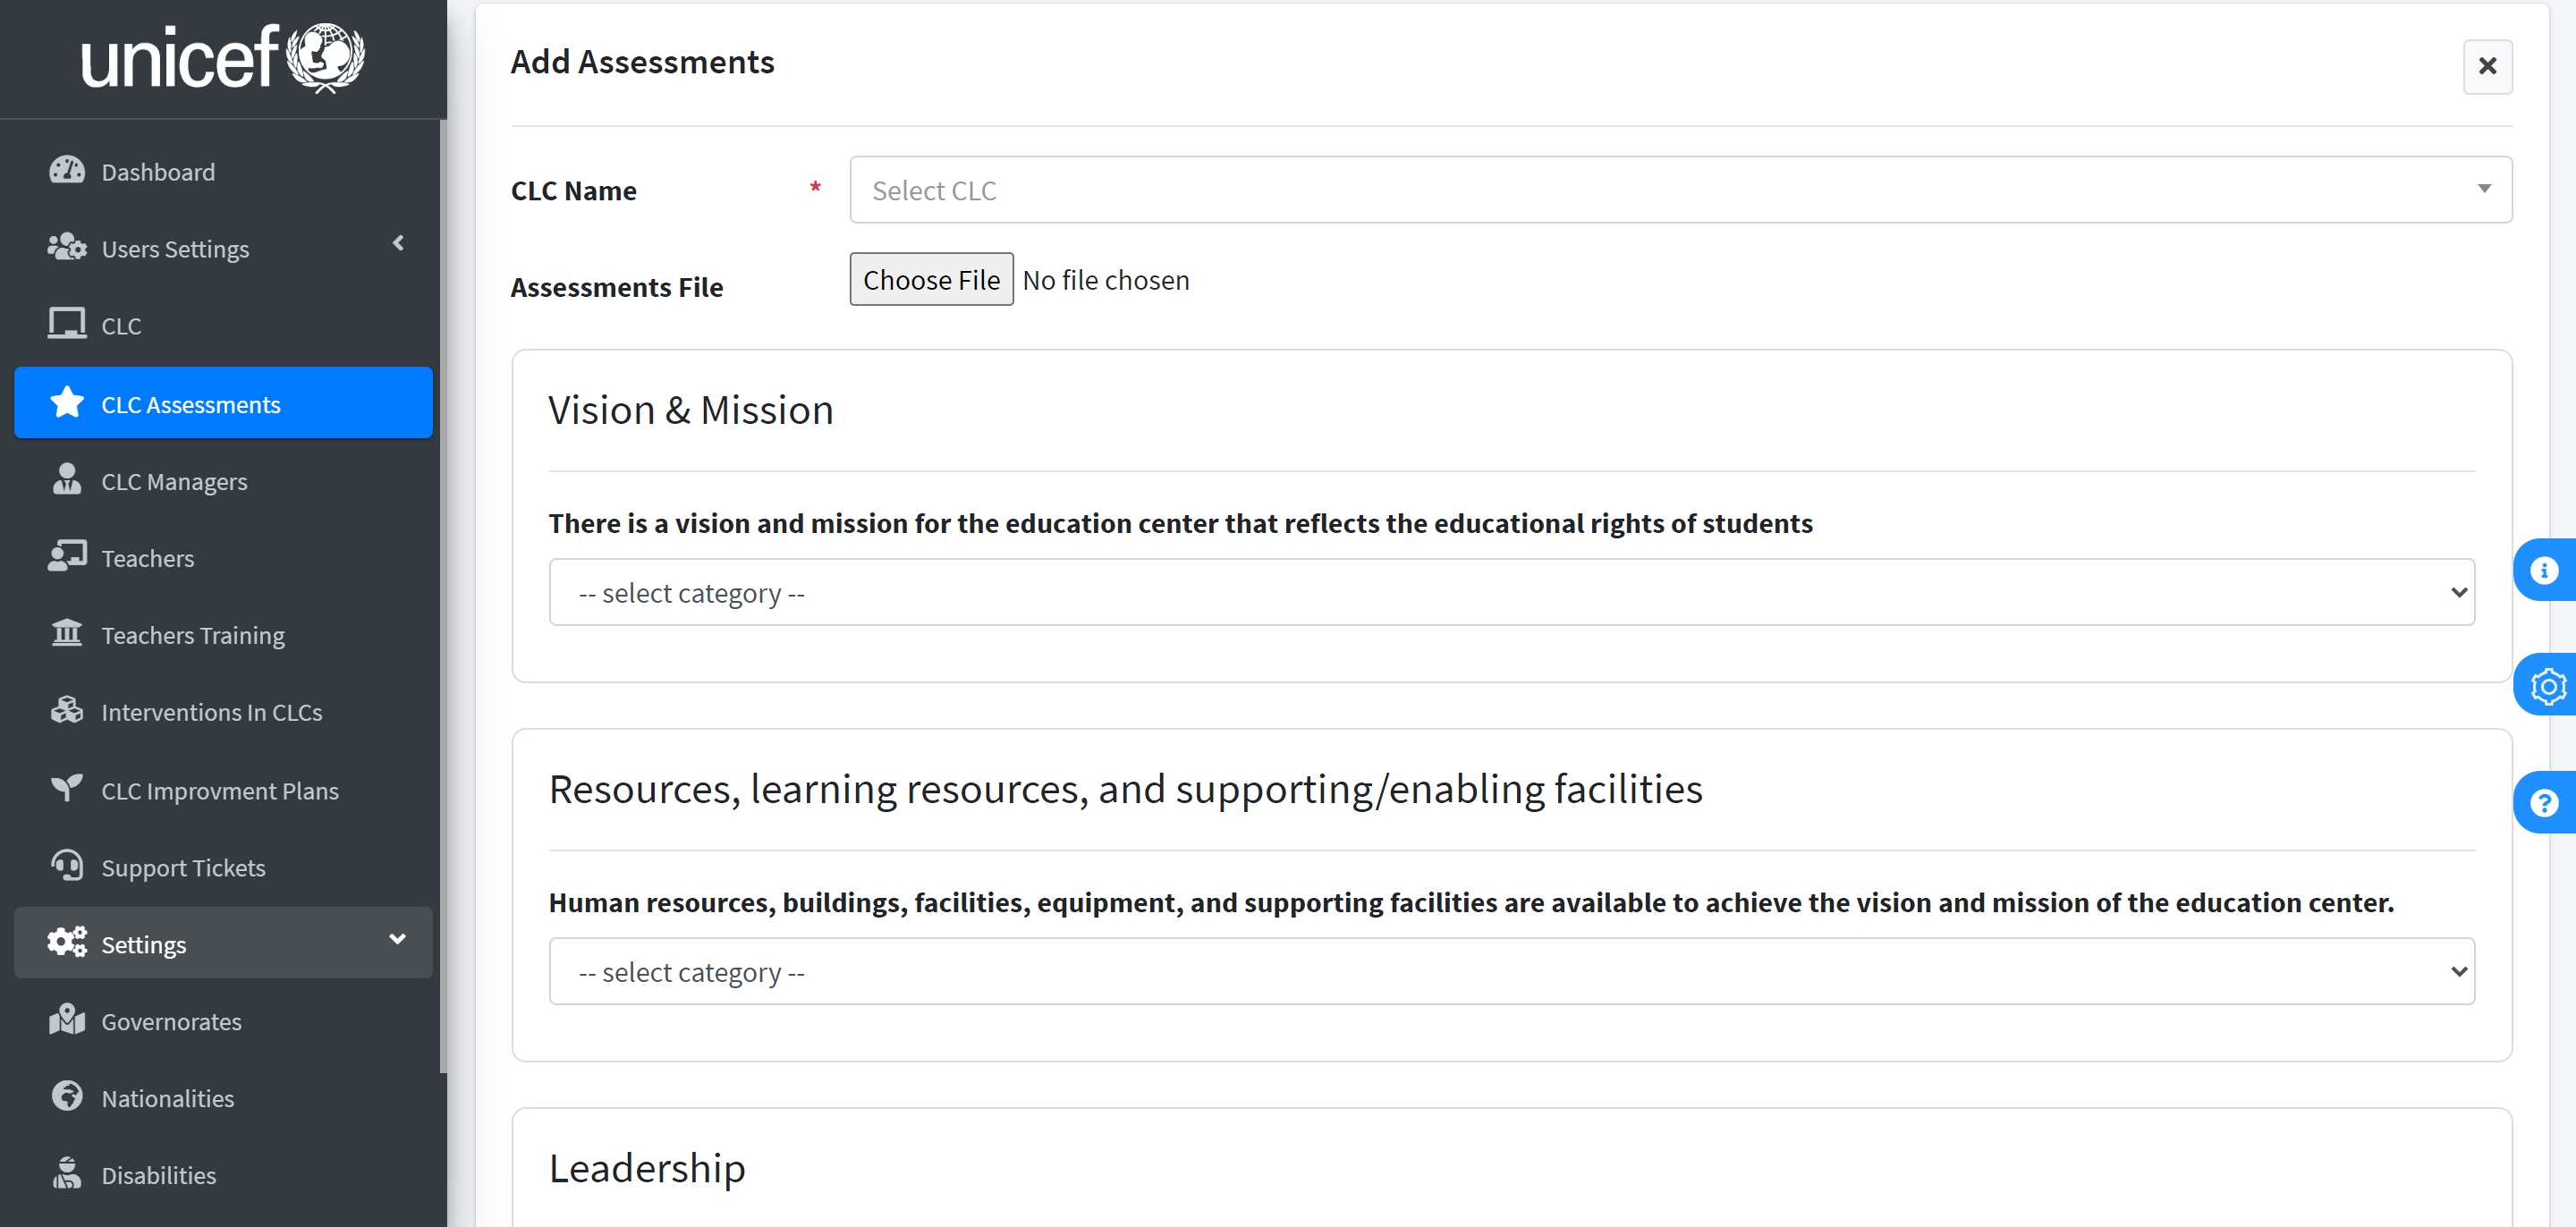Click the Support Tickets headset icon

67,866
